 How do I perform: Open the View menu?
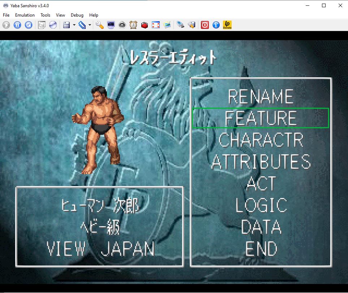tap(60, 15)
